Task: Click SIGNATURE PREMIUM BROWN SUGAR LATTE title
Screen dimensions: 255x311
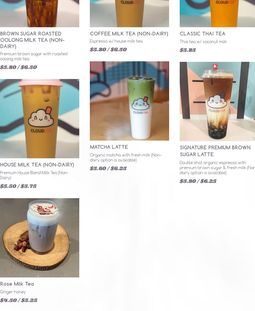Action: tap(215, 151)
